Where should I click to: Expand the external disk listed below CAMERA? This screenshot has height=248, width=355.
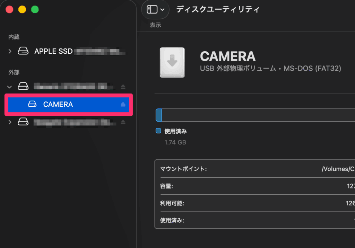(10, 122)
